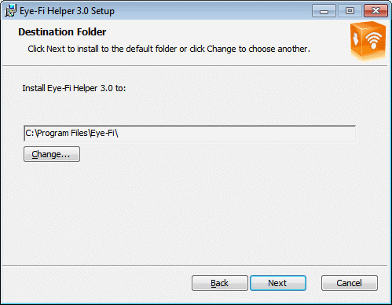The image size is (392, 305).
Task: Open the Change... folder dialog
Action: 52,154
